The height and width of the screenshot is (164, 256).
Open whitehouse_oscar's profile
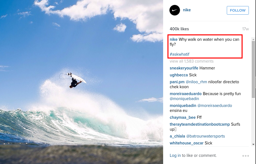coord(187,143)
